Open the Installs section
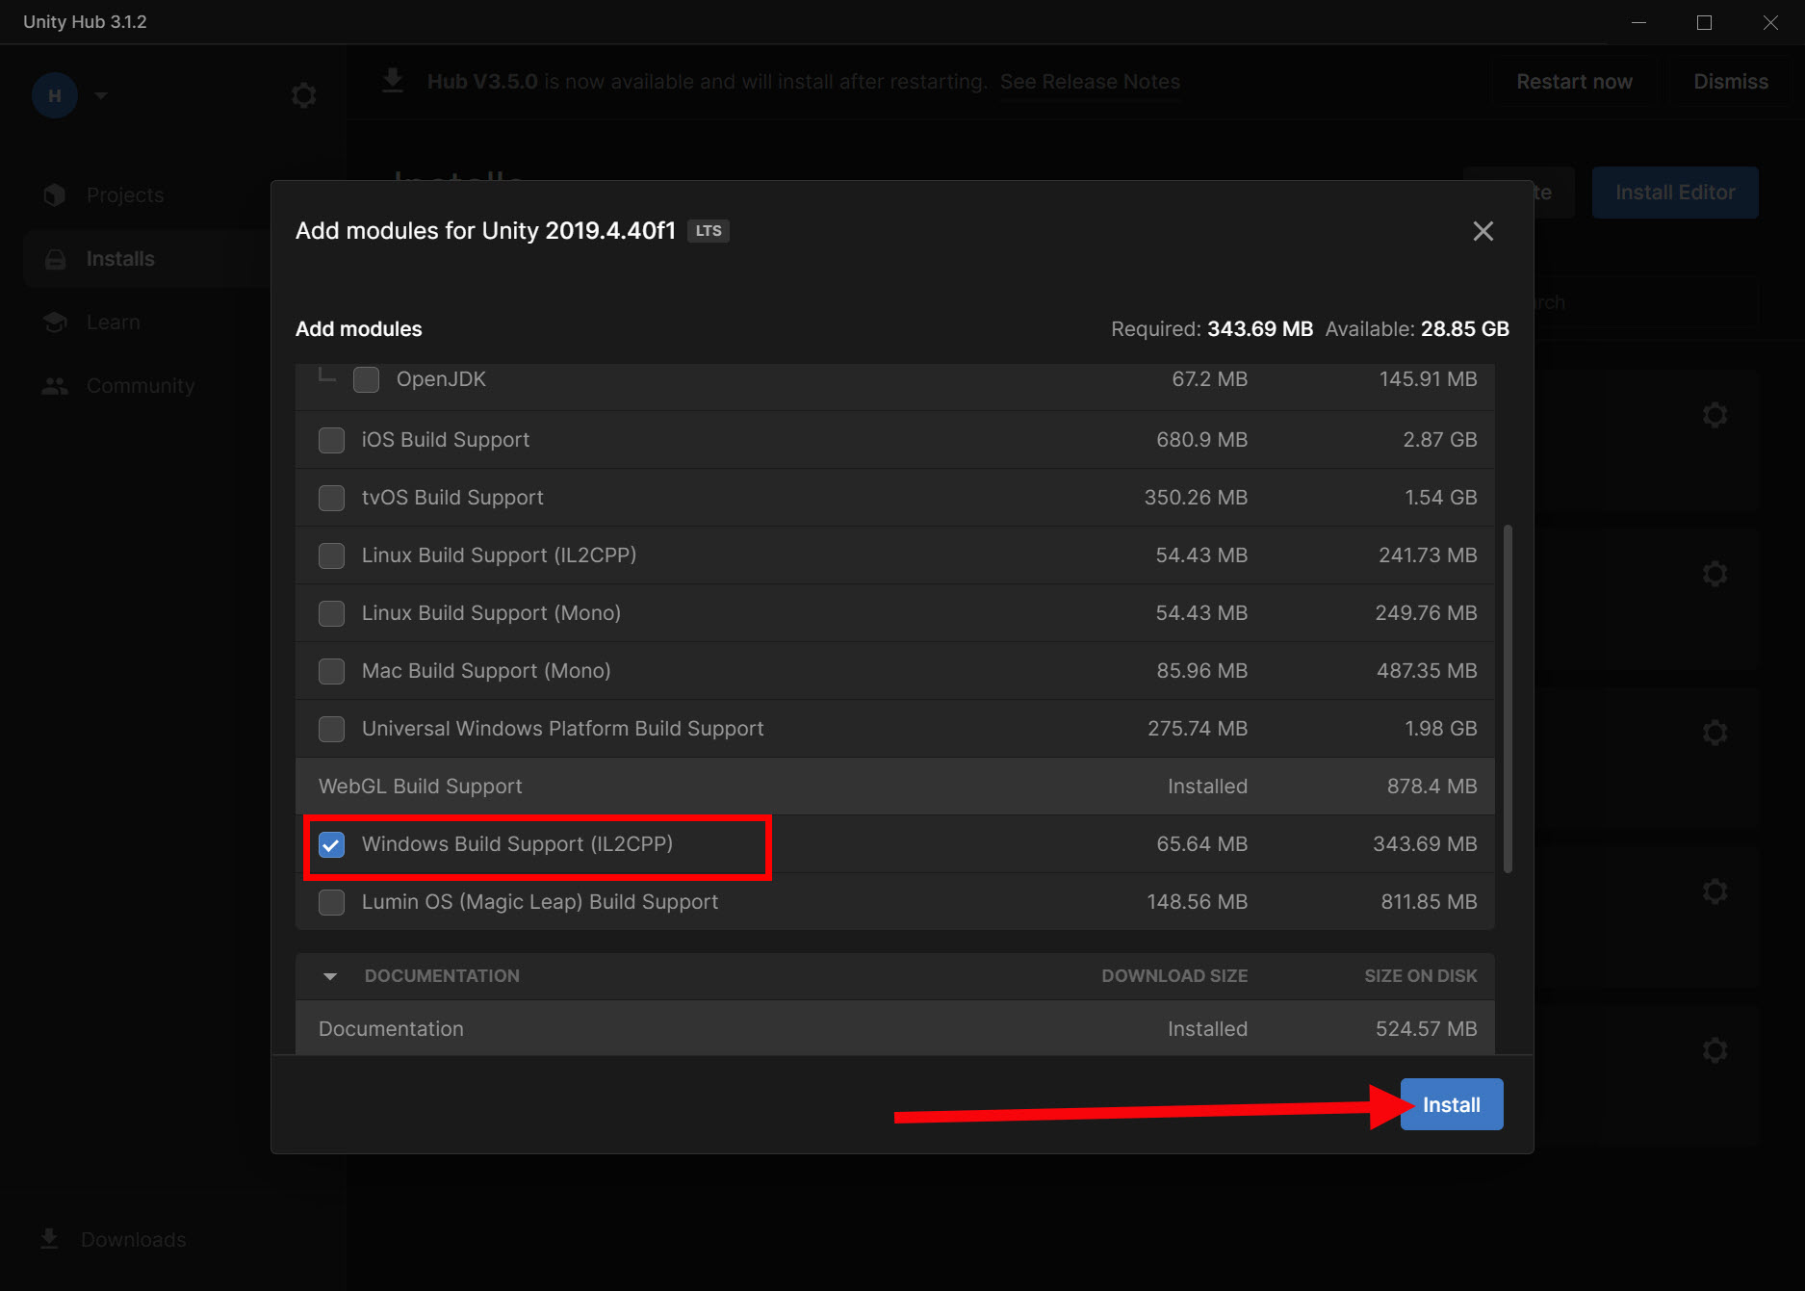Viewport: 1805px width, 1291px height. [x=120, y=258]
